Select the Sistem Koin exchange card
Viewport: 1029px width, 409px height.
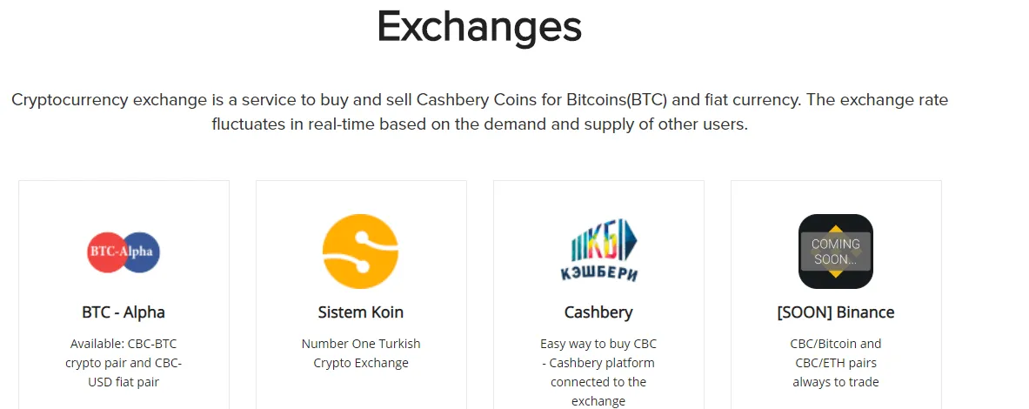[x=361, y=295]
